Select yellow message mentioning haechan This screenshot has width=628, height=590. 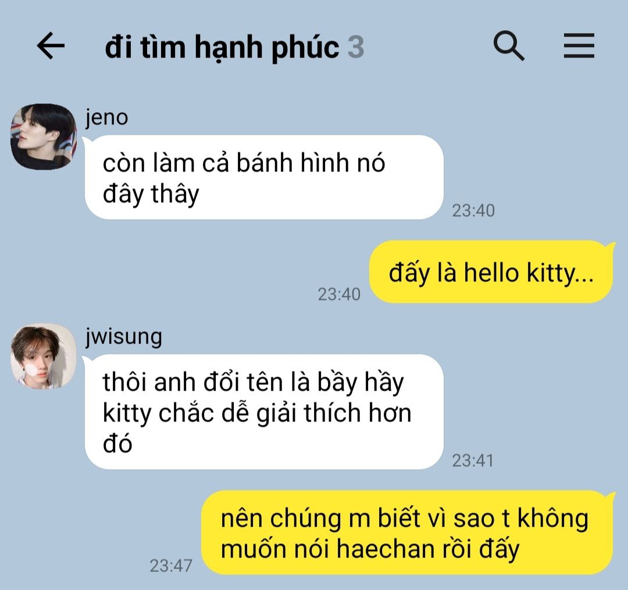click(407, 533)
